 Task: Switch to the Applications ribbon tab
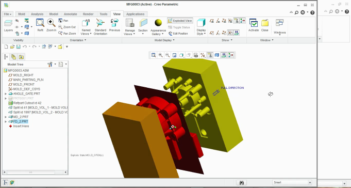[x=135, y=14]
